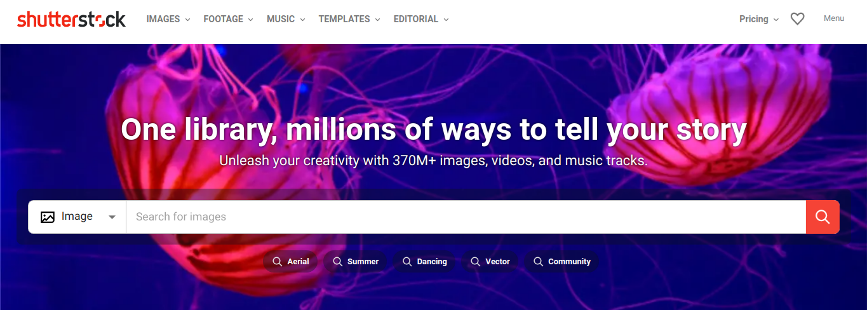Select the Aerial search suggestion
This screenshot has width=867, height=310.
pos(290,262)
